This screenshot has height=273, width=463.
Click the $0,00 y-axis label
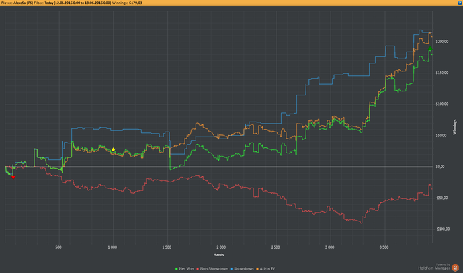[x=440, y=167]
